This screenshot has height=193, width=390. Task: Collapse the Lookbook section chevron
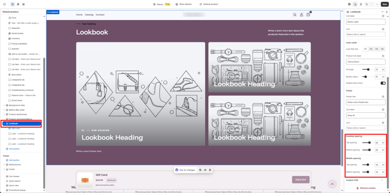coord(4,123)
